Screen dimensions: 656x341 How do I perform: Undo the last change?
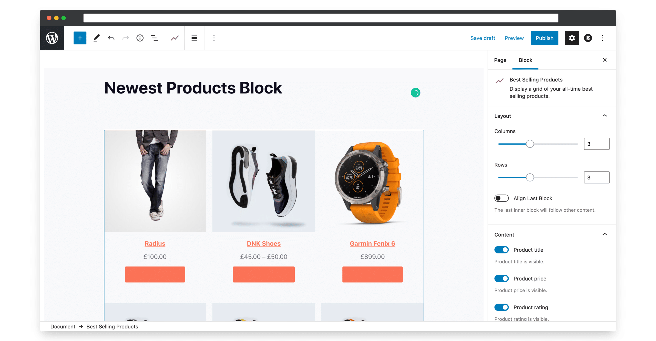pos(111,38)
